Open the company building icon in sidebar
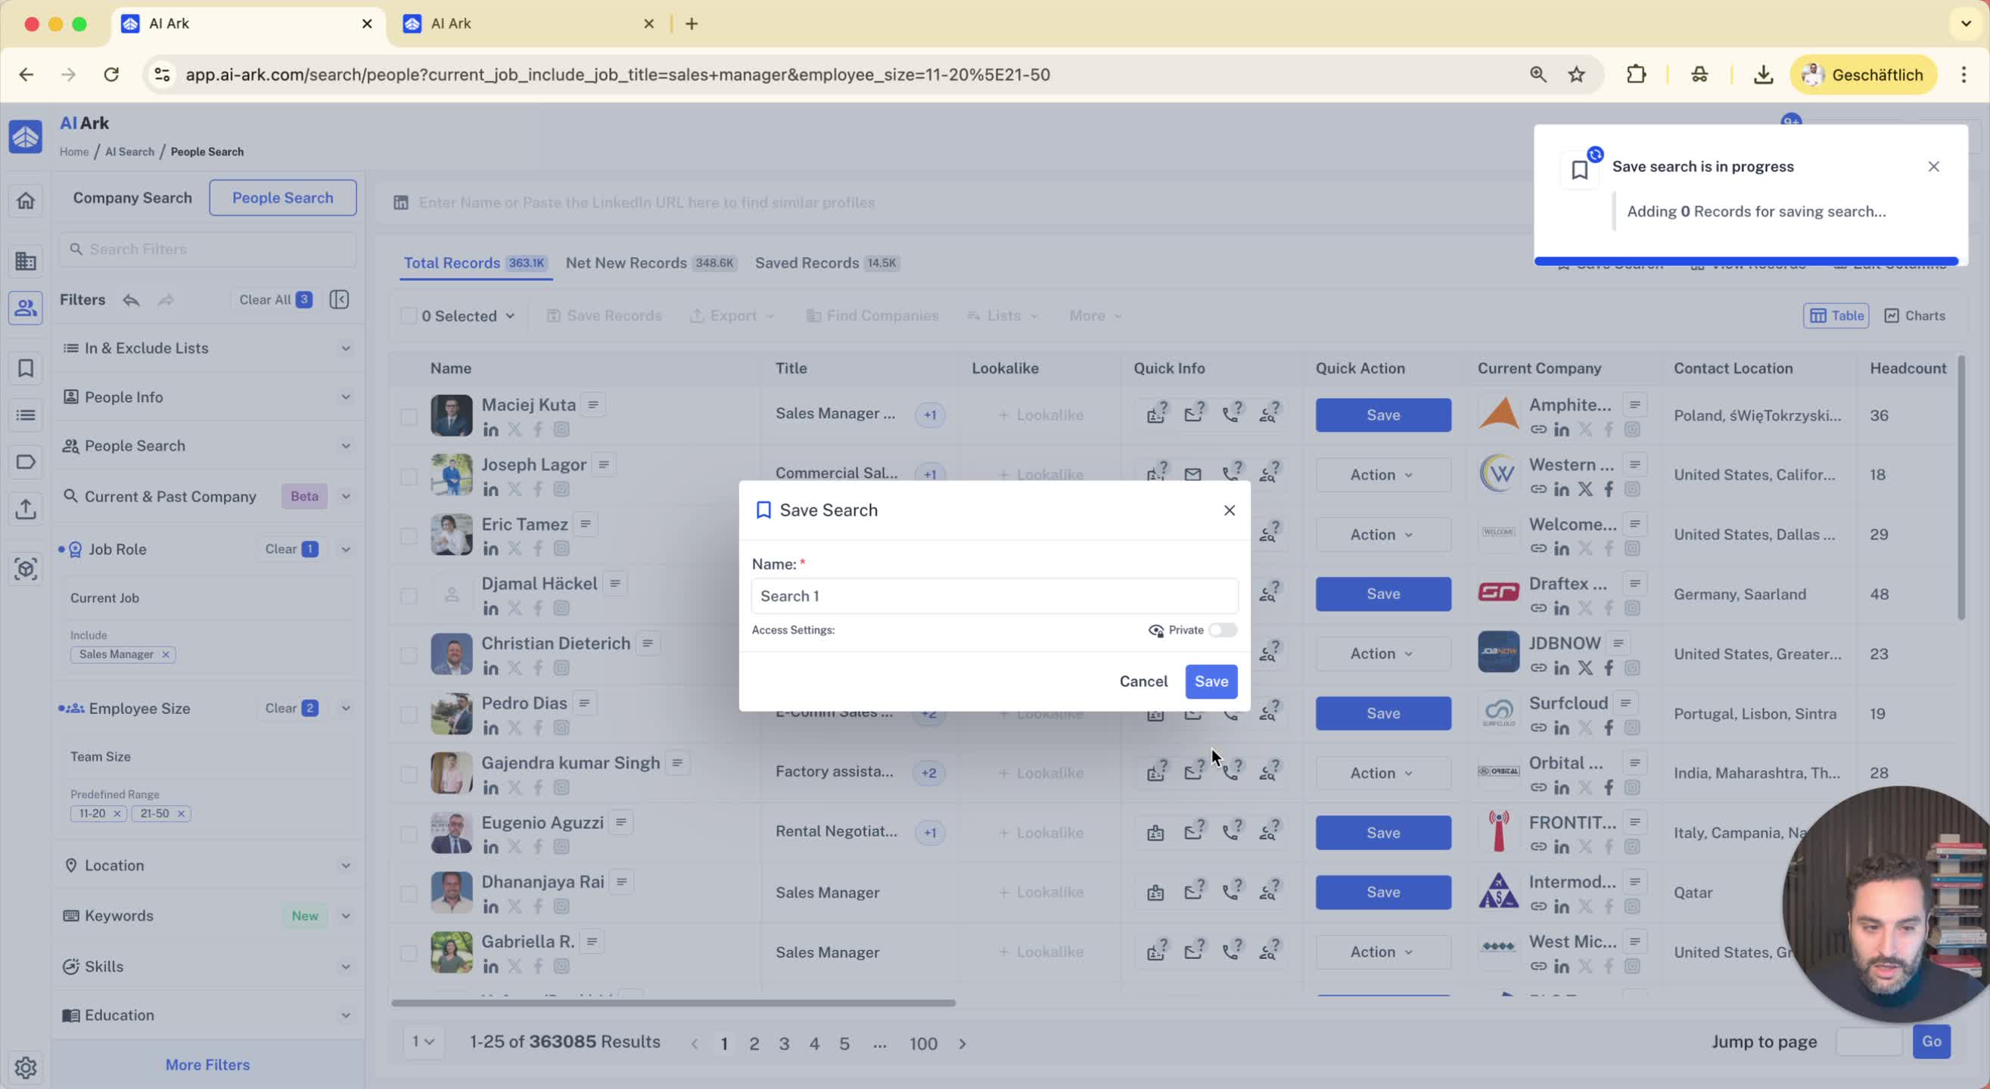This screenshot has height=1089, width=1990. [x=26, y=261]
